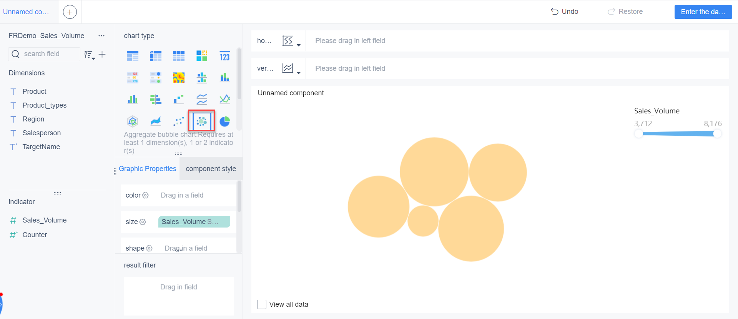Select the area chart type

tap(156, 121)
